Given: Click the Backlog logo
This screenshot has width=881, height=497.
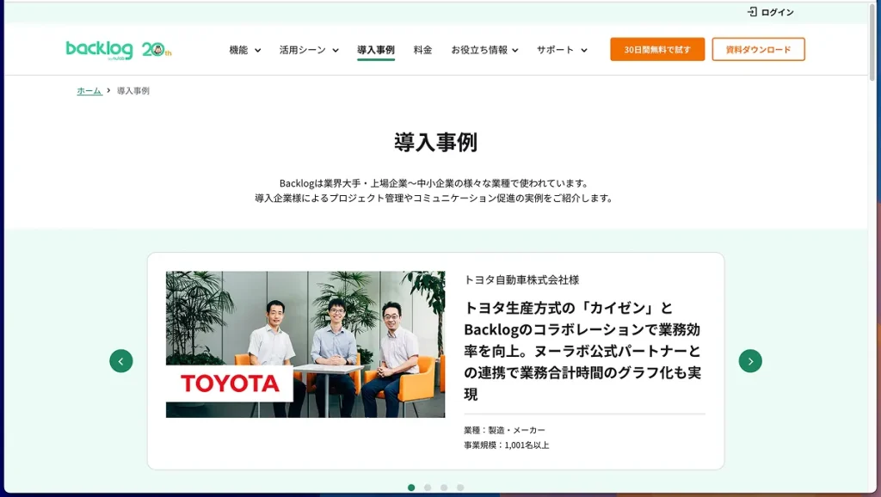Looking at the screenshot, I should pyautogui.click(x=100, y=49).
